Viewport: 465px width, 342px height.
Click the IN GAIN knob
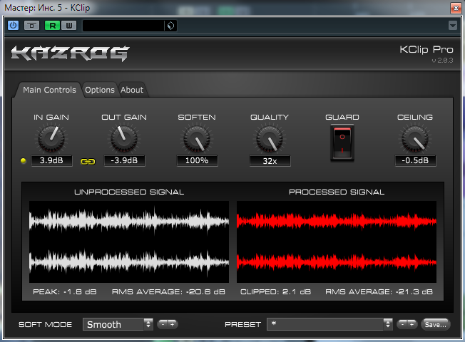tap(51, 138)
